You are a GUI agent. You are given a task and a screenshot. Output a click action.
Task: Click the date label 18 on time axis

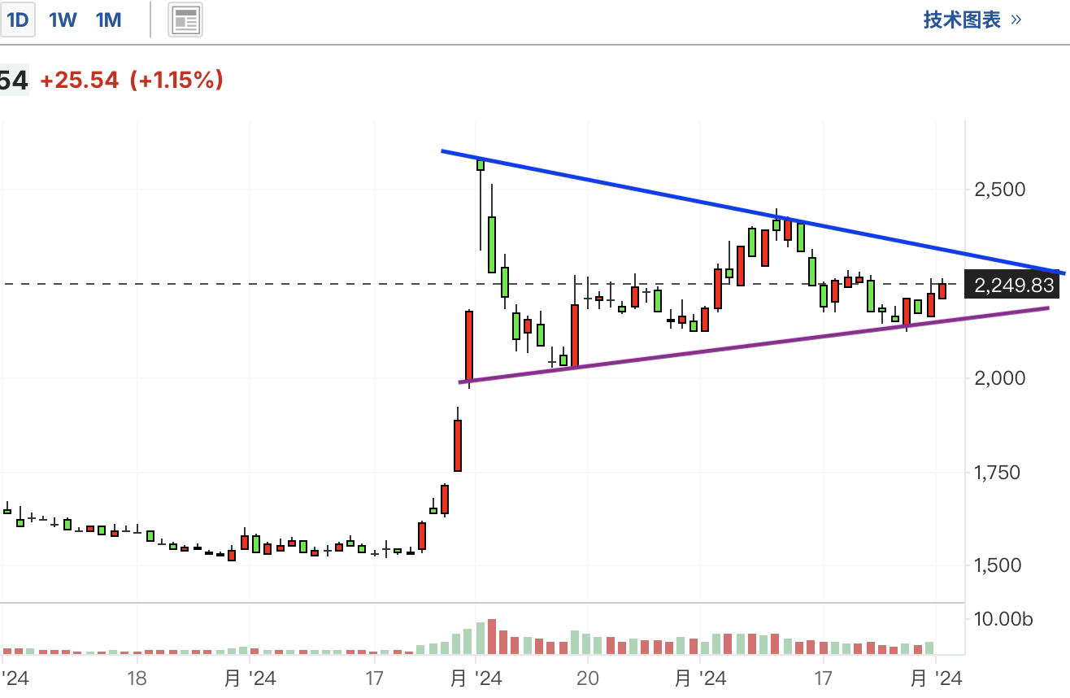tap(137, 678)
